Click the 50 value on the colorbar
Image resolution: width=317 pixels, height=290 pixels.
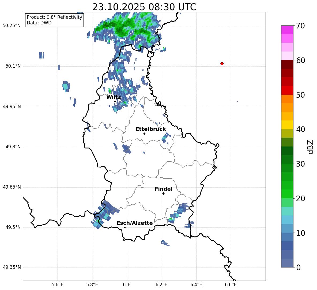(x=301, y=95)
